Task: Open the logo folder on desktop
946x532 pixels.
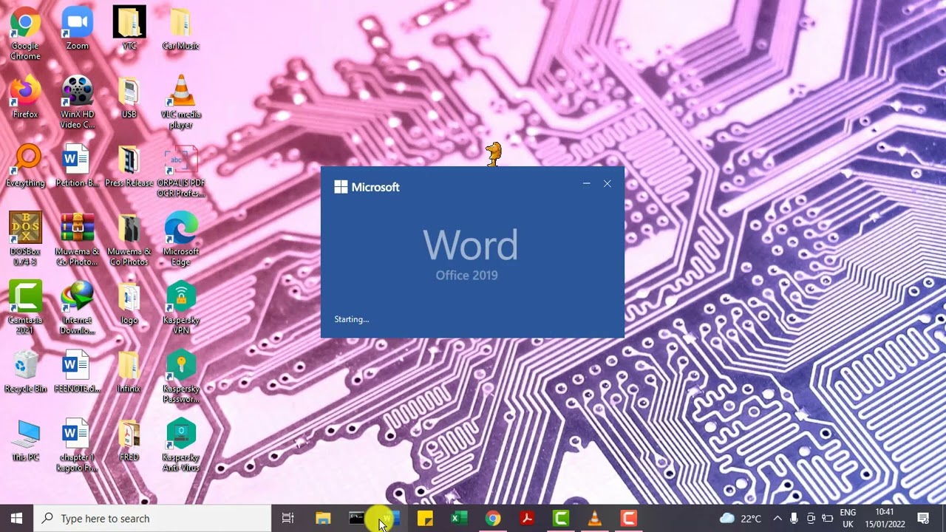Action: click(129, 303)
